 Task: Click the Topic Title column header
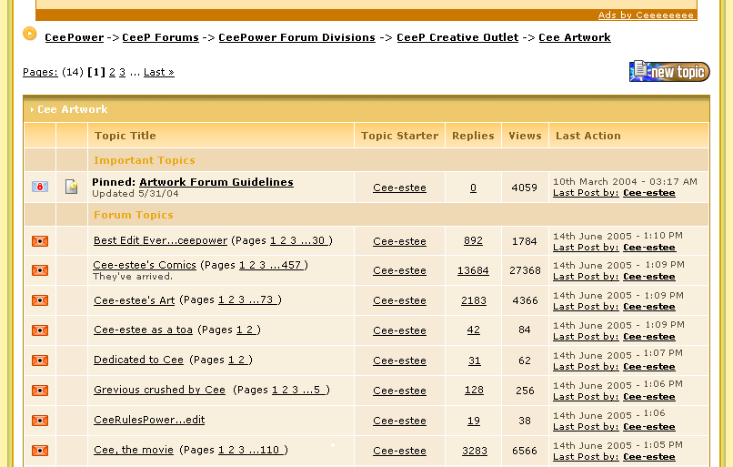[x=126, y=136]
